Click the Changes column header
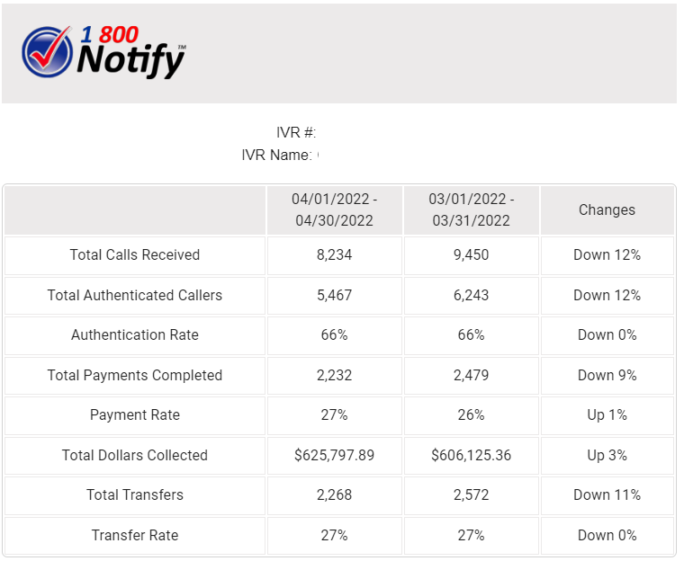This screenshot has width=684, height=561. 607,209
